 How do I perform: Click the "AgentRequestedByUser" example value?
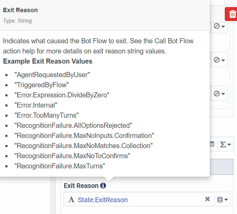click(52, 75)
